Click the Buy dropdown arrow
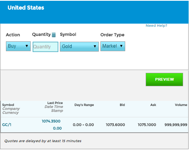The image size is (189, 150). pos(27,46)
